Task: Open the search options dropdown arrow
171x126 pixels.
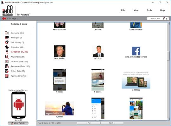Action: pos(167,19)
